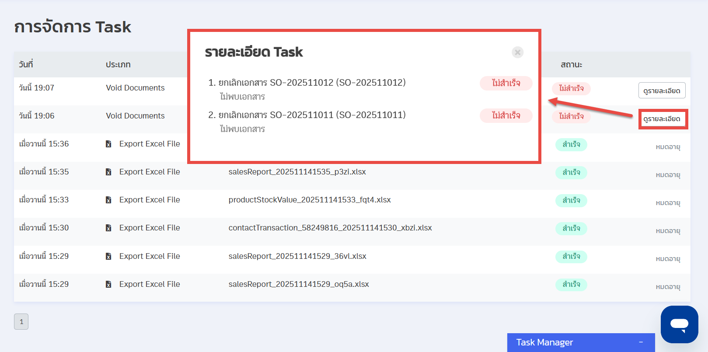Click the Excel icon in the 15:35 row

(x=108, y=172)
